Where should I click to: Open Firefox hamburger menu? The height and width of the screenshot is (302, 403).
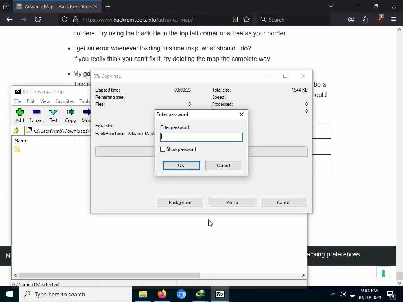click(x=394, y=20)
